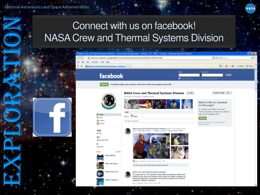Click the green Post share icon
Image resolution: width=260 pixels, height=195 pixels.
tap(132, 116)
